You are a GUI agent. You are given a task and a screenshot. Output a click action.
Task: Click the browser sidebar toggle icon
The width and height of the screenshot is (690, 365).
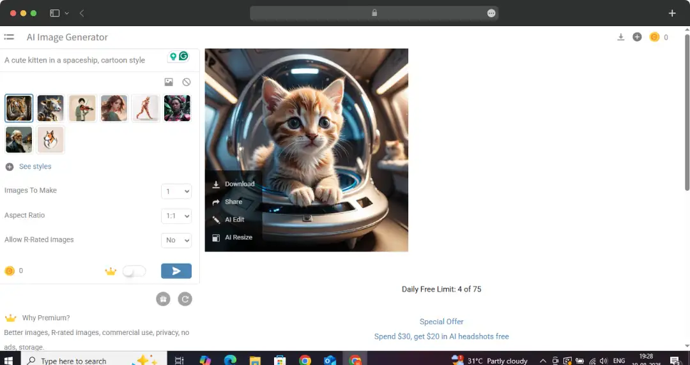point(54,13)
